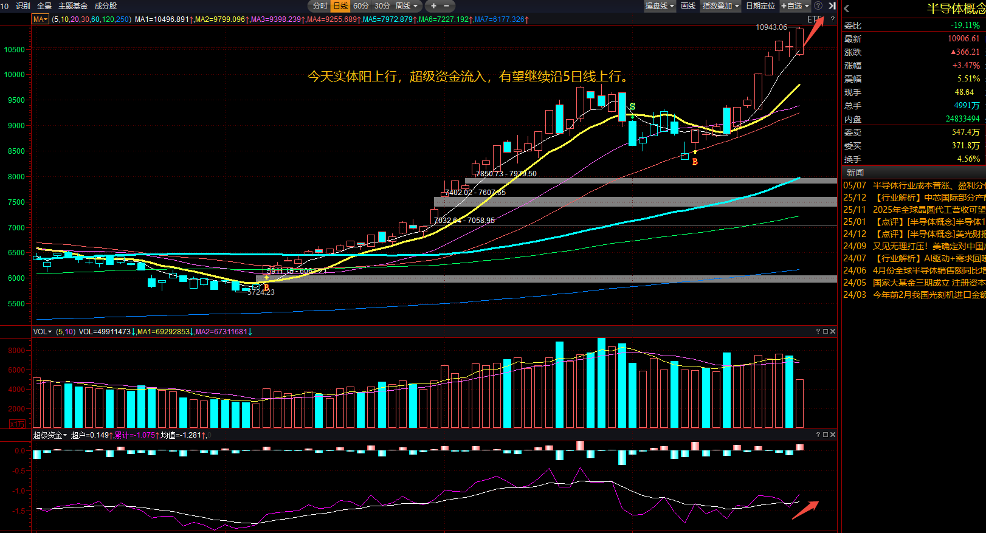Click the 内盘 value 24833494
This screenshot has height=533, width=986.
tap(962, 119)
